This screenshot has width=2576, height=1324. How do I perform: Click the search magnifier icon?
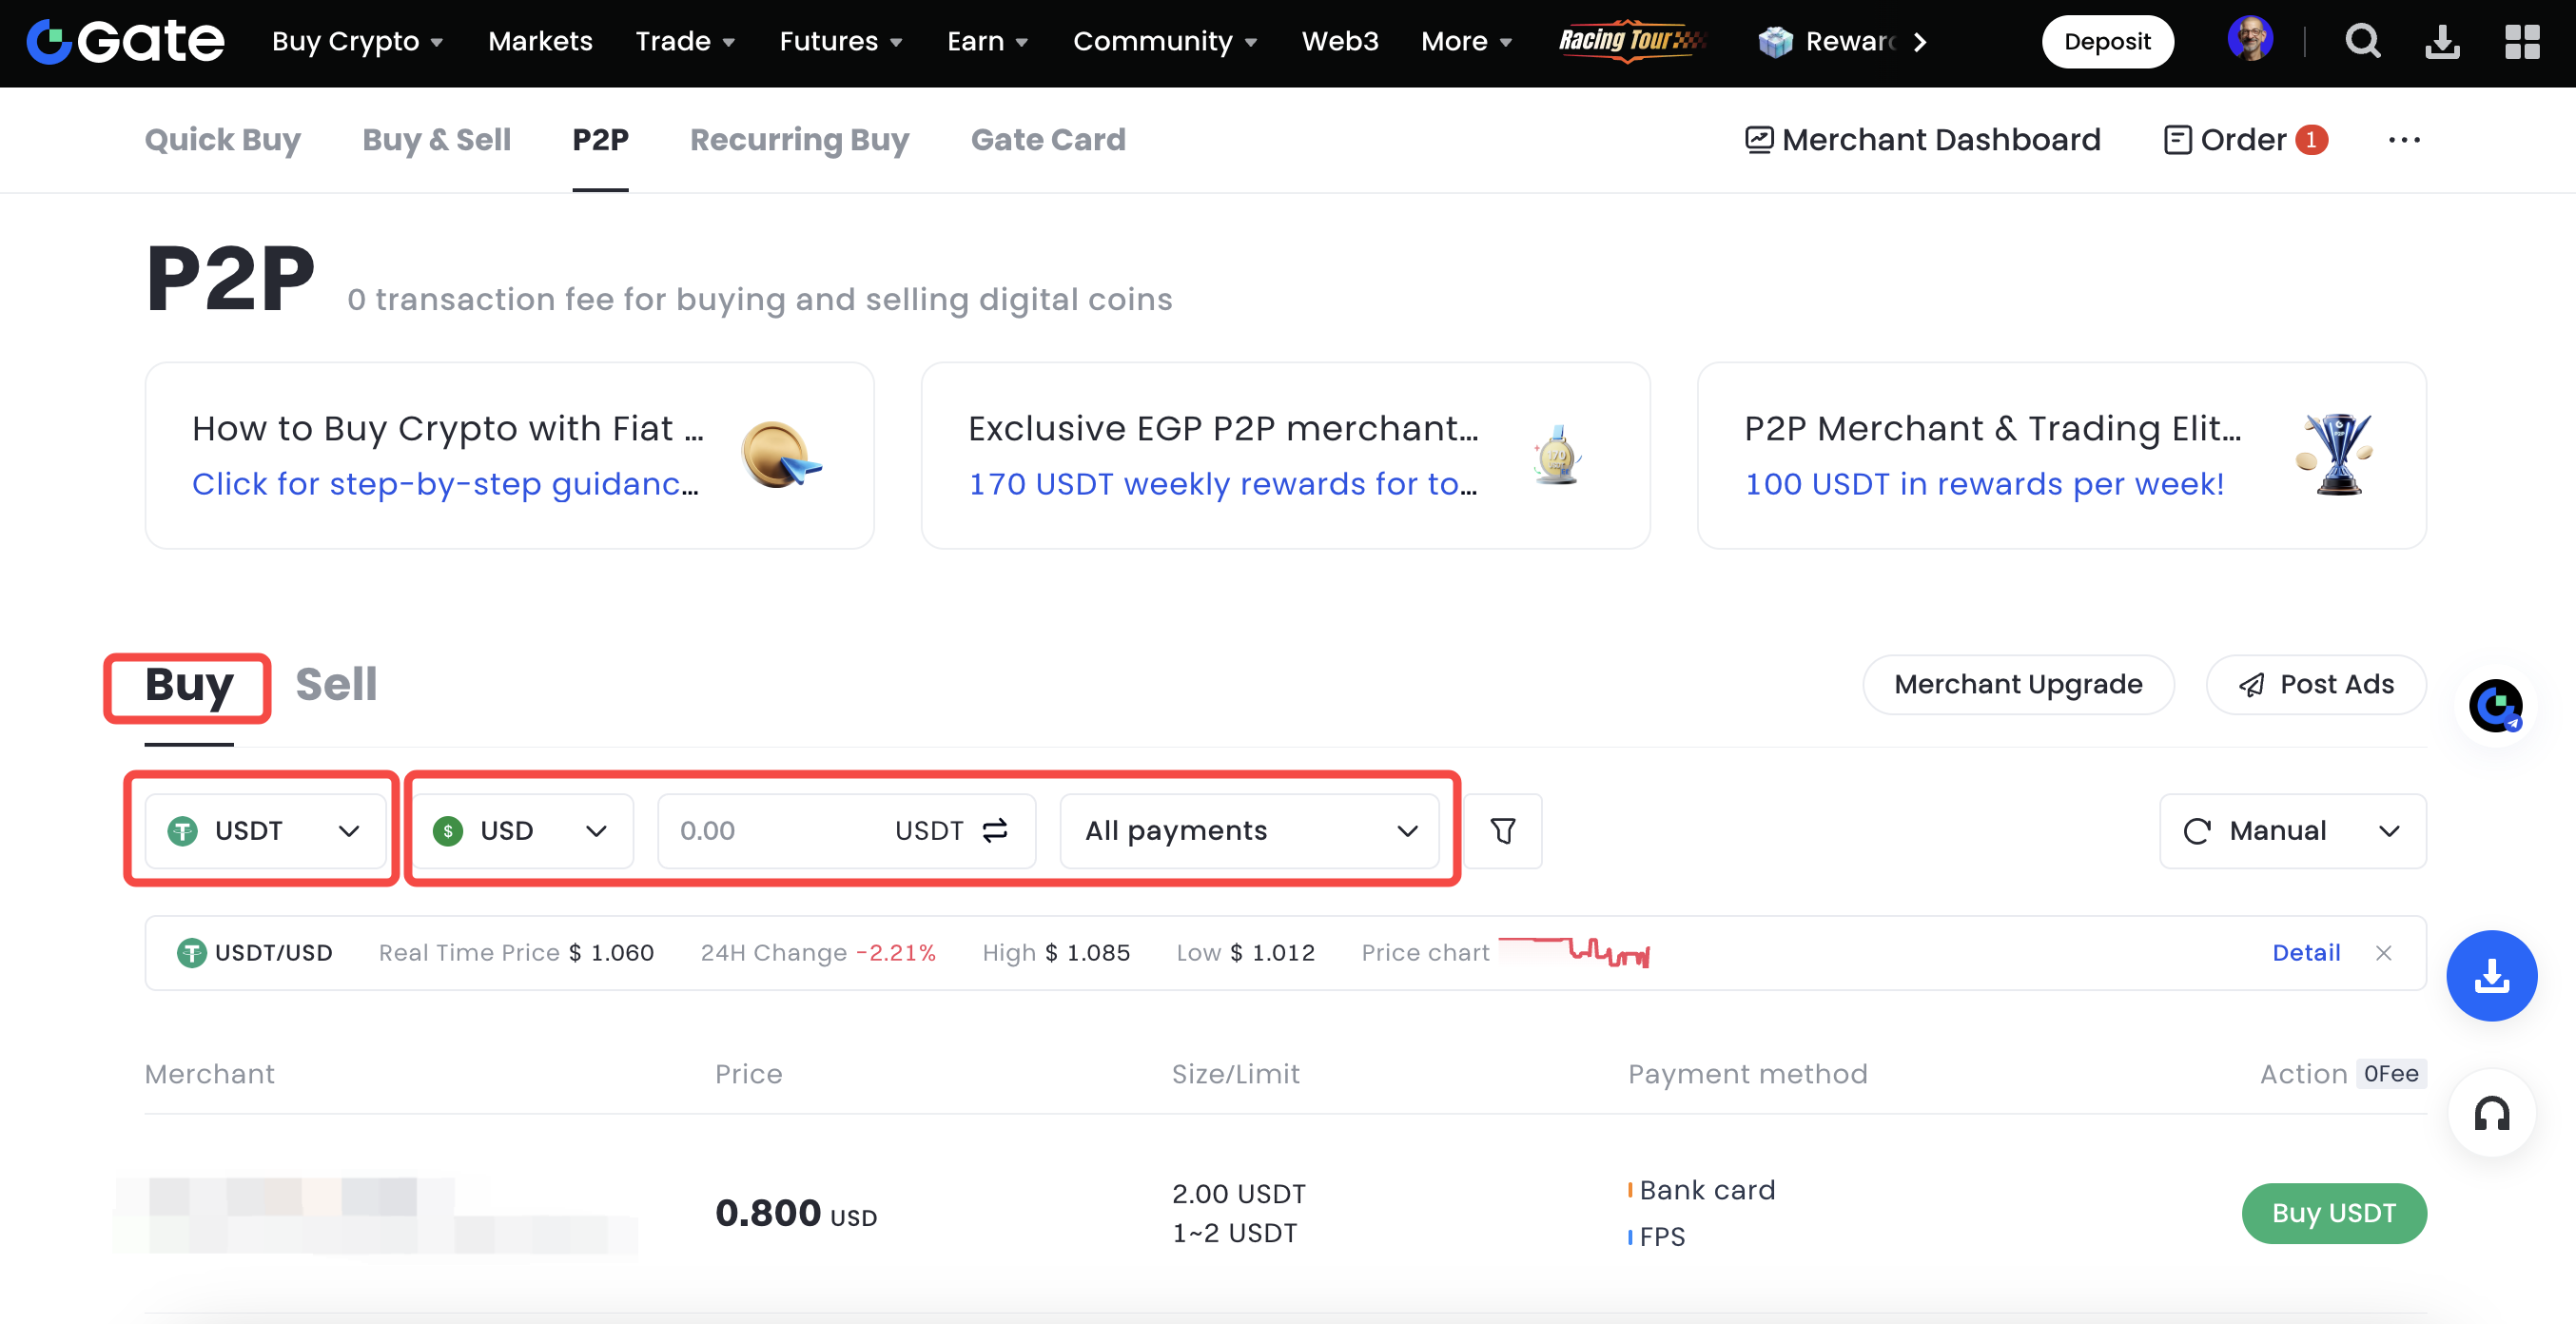[x=2362, y=42]
